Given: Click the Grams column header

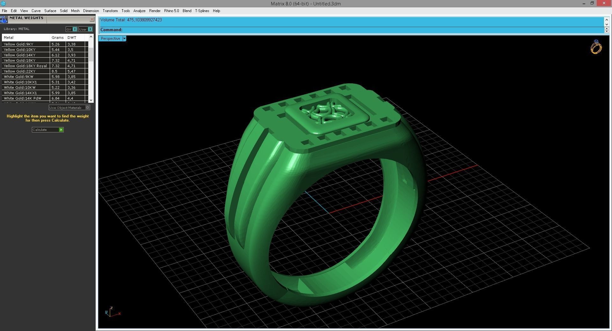Looking at the screenshot, I should coord(58,38).
